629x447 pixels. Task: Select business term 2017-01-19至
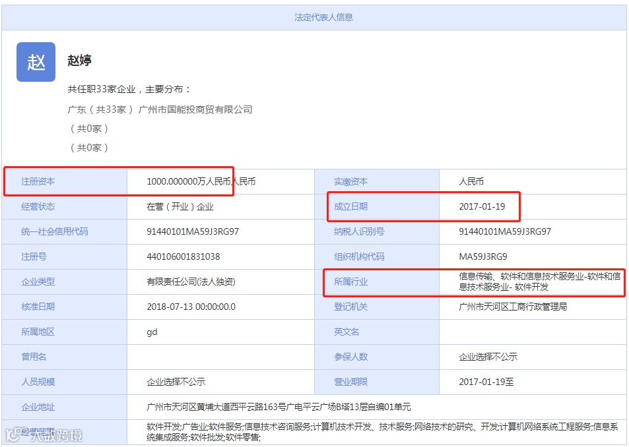tap(486, 382)
